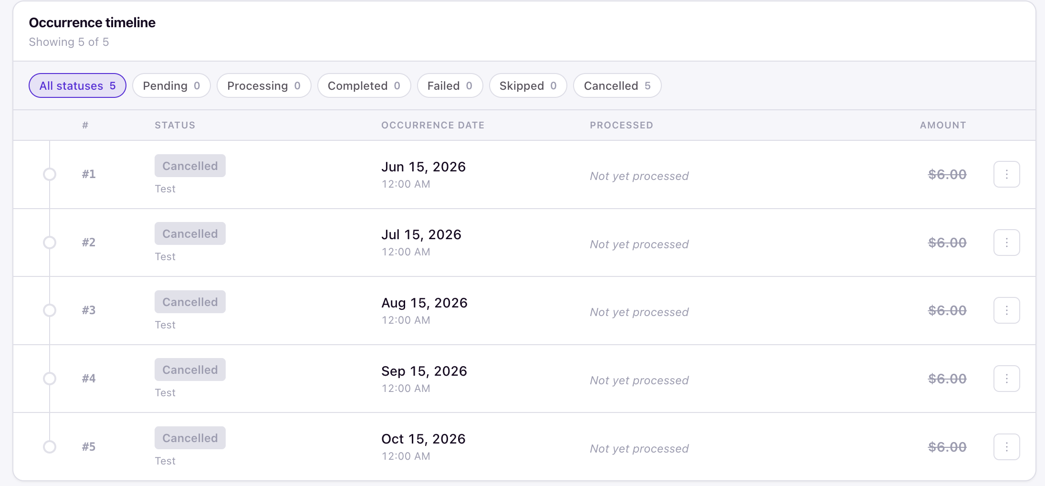The height and width of the screenshot is (486, 1045).
Task: Click the timeline marker for #4
Action: [x=50, y=379]
